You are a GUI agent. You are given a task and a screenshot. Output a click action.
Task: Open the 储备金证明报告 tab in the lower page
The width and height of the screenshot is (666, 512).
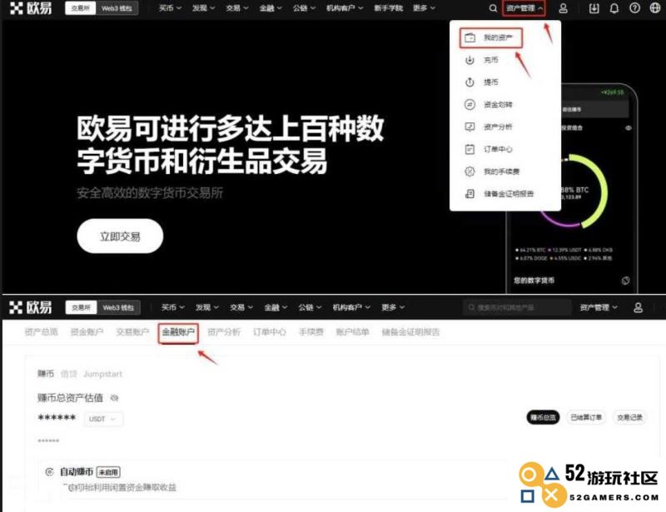point(410,332)
